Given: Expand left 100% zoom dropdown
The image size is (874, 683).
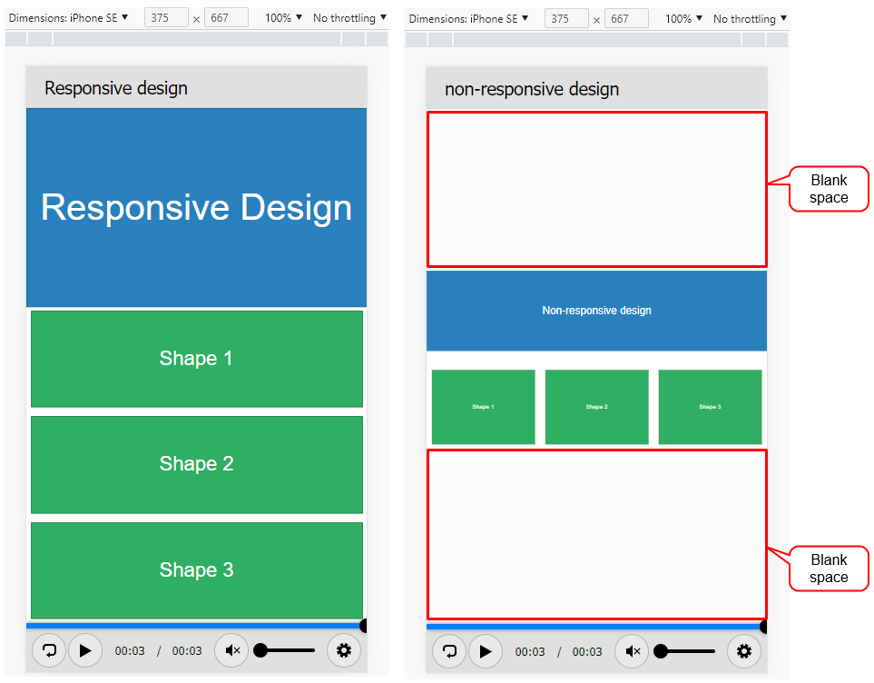Looking at the screenshot, I should 283,17.
